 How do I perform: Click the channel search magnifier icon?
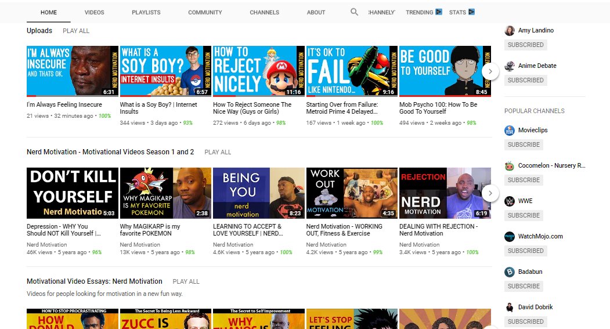[354, 12]
